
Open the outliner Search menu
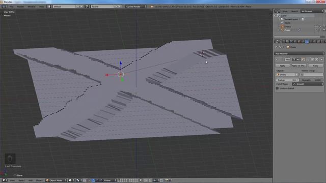pyautogui.click(x=294, y=11)
